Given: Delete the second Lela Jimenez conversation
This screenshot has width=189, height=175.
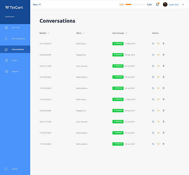Looking at the screenshot, I should point(163,122).
